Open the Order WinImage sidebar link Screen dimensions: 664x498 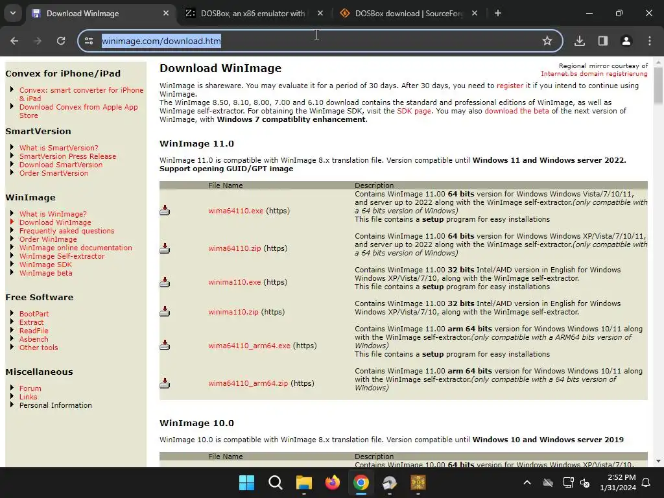tap(48, 239)
